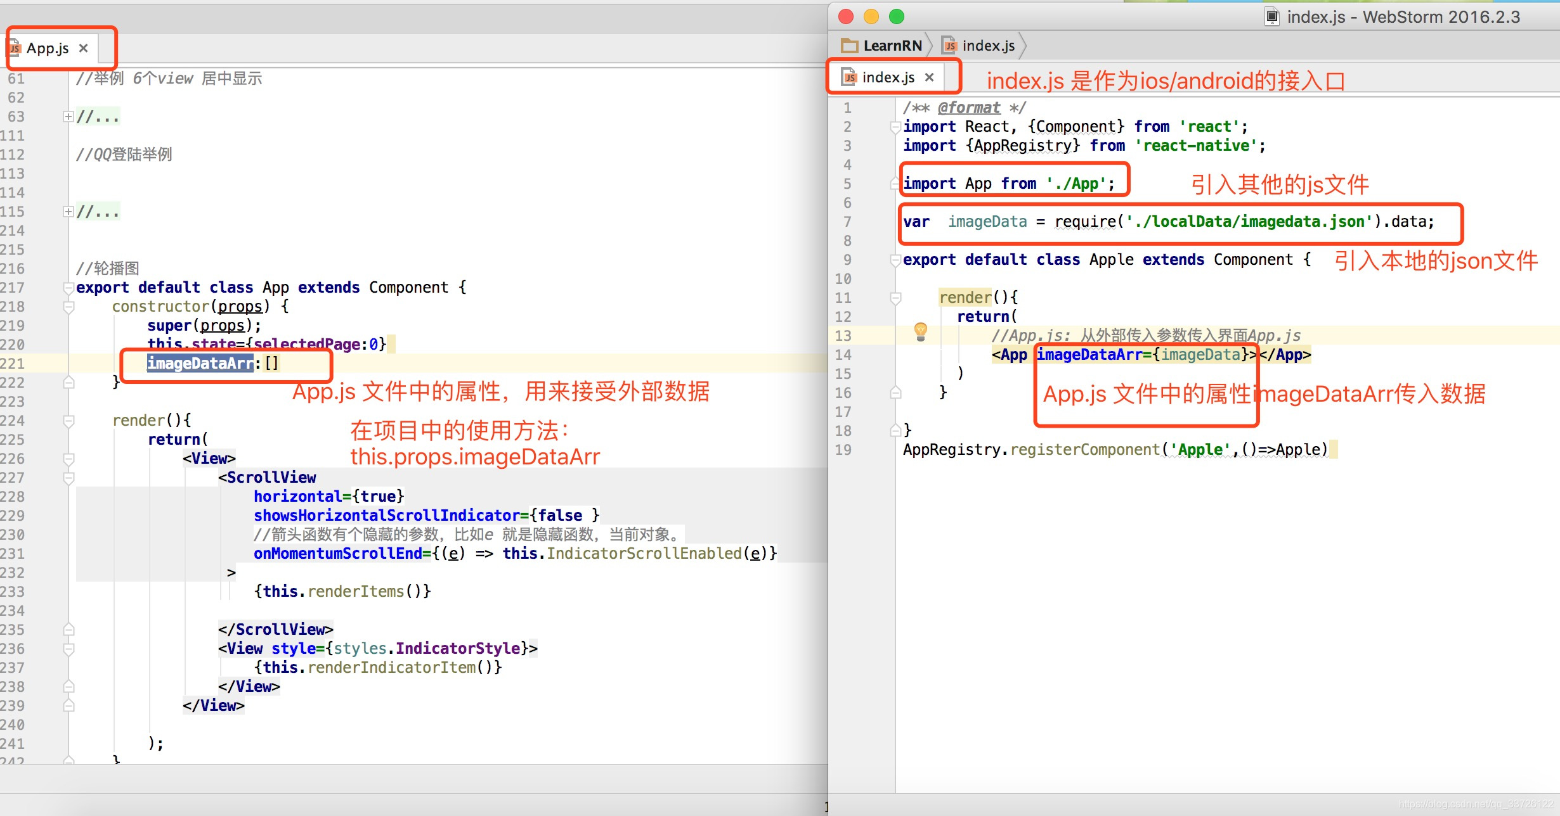Select the index.js editor tab
This screenshot has width=1560, height=816.
click(888, 77)
